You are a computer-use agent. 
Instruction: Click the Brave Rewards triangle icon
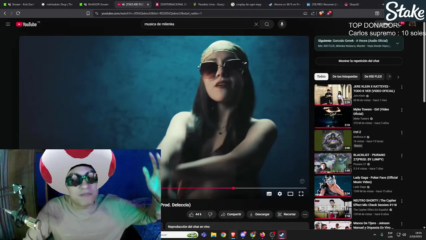[329, 13]
